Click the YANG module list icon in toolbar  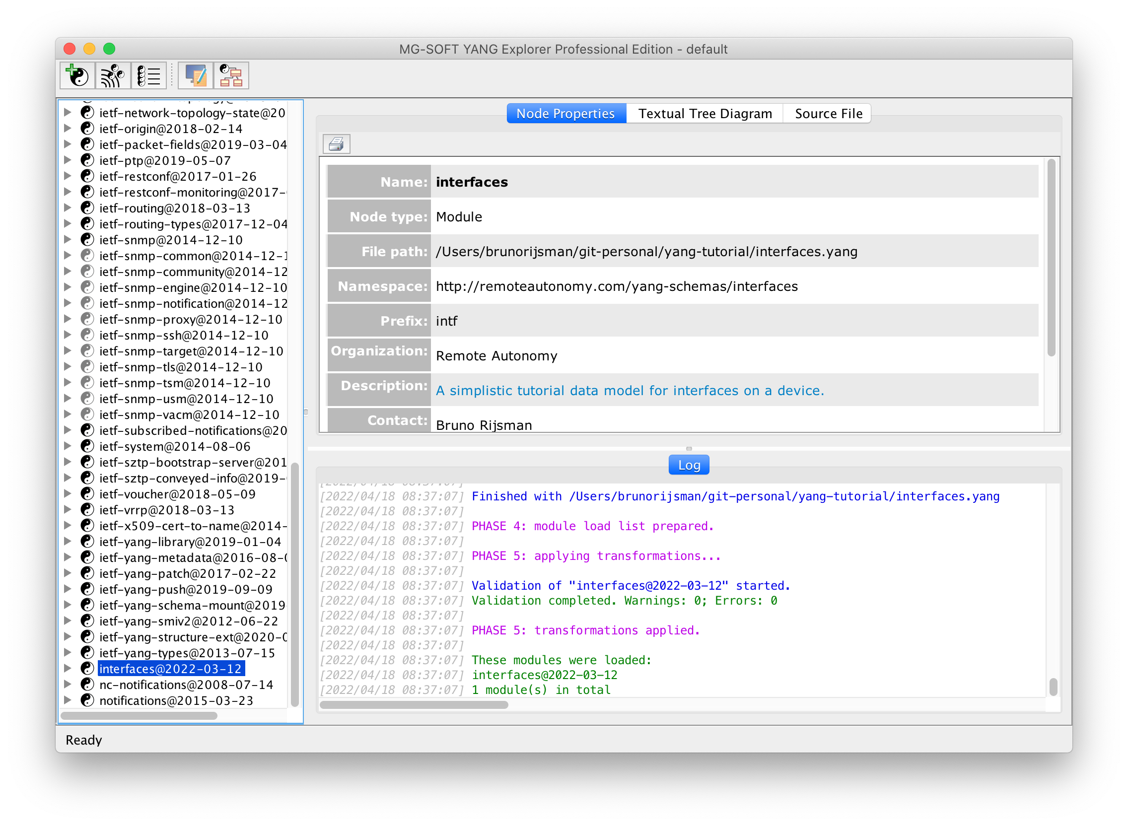point(148,76)
